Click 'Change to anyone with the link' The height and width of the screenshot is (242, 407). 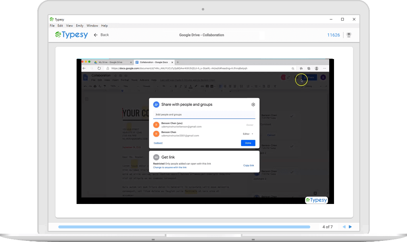coord(170,168)
